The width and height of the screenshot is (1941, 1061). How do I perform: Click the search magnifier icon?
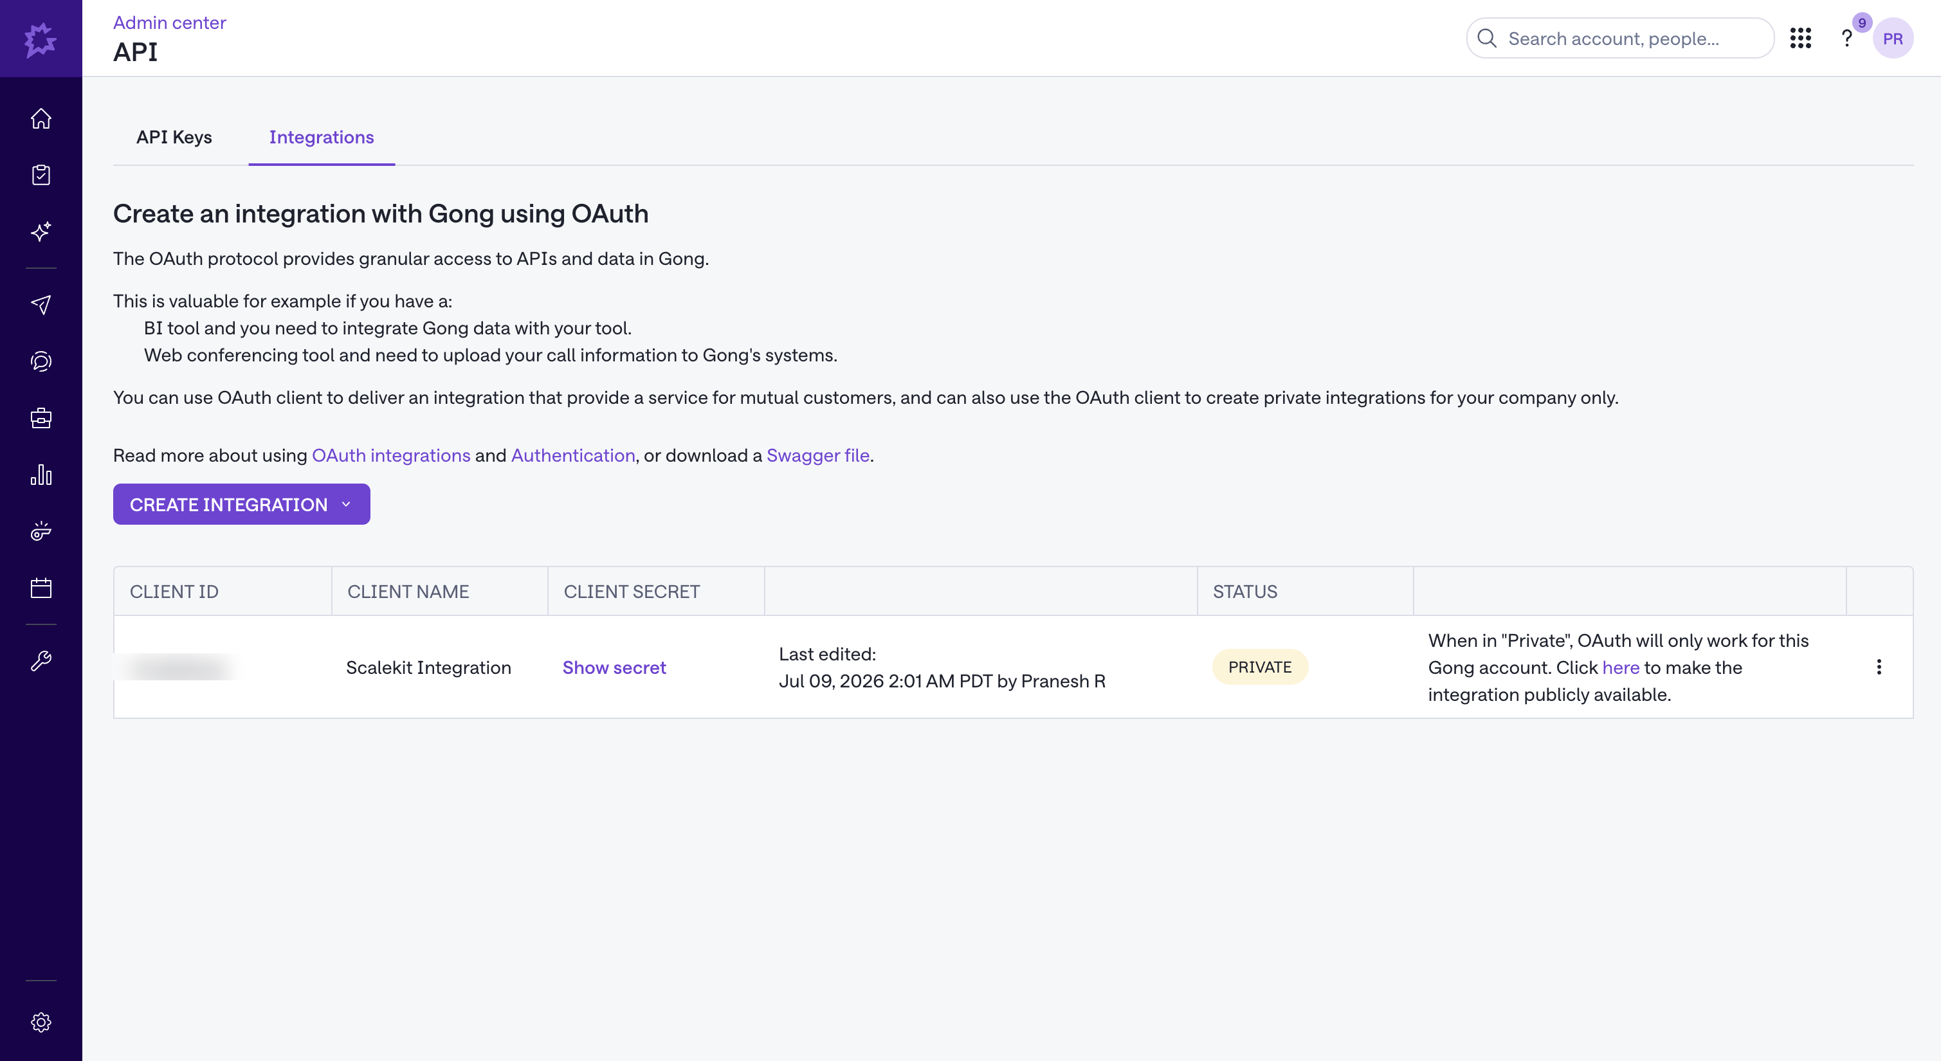(x=1487, y=39)
